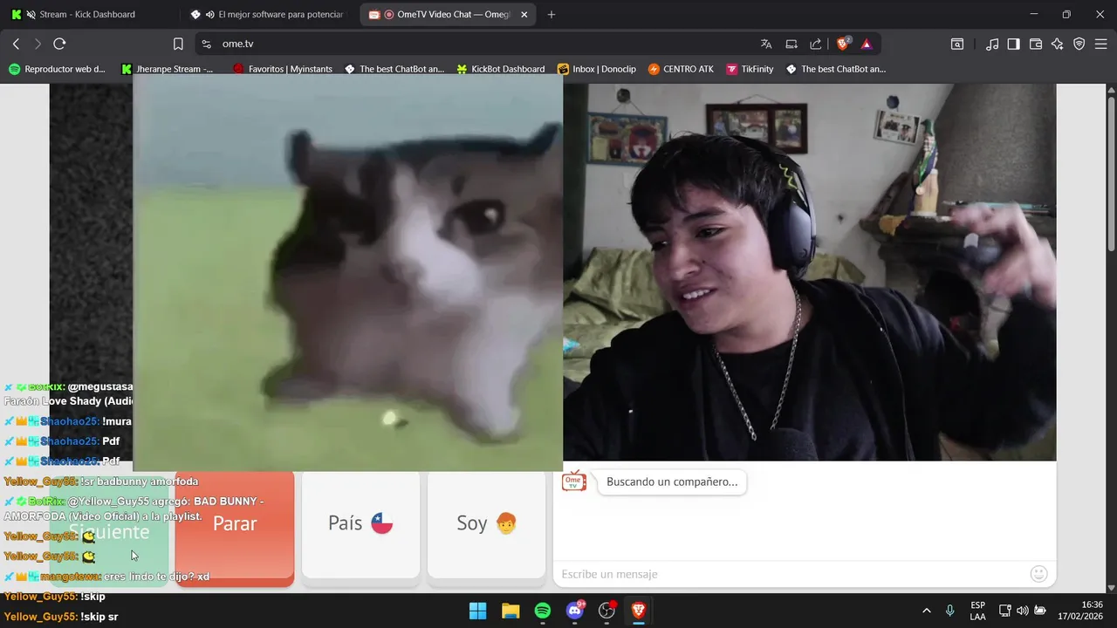Open Inbox | Donoclip bookmark

597,69
